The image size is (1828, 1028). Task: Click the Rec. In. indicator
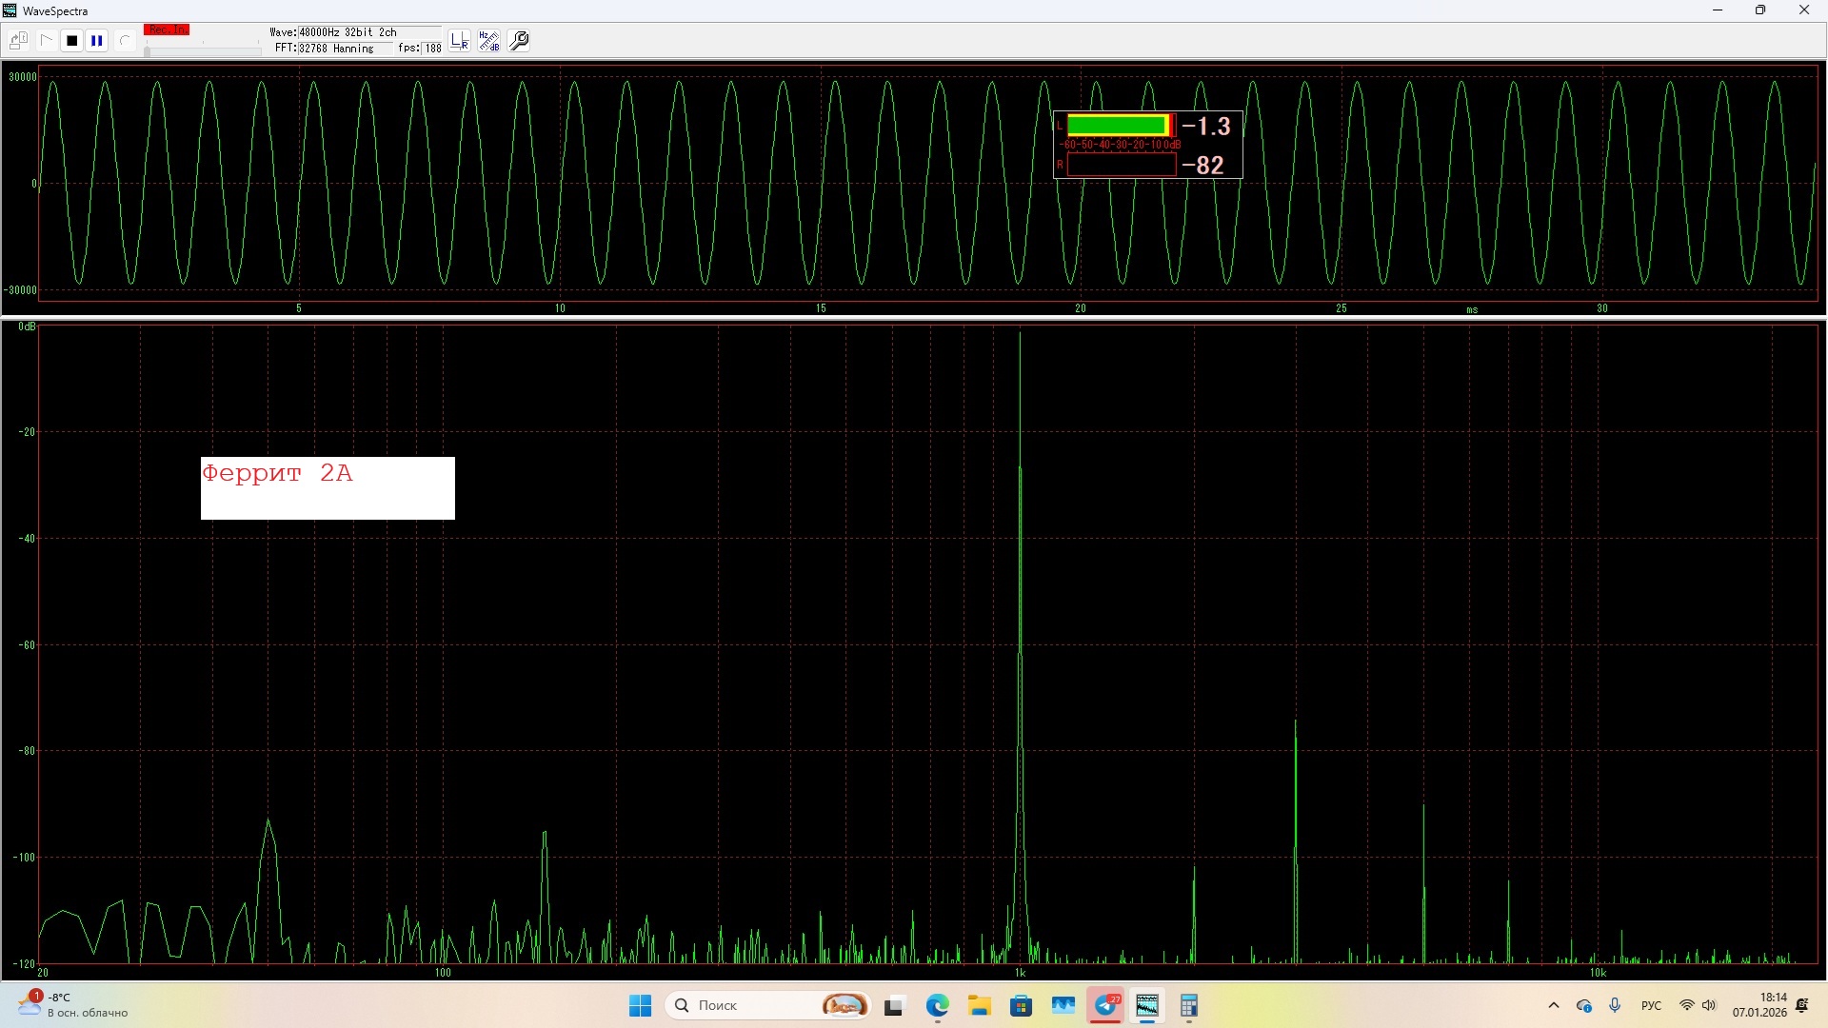coord(167,30)
